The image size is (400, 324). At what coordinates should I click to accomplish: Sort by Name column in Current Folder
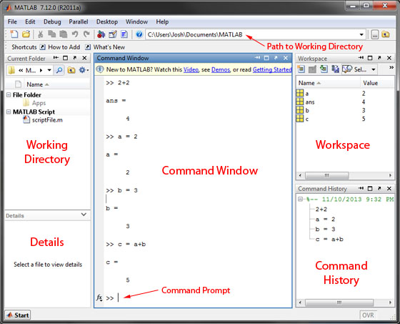(35, 84)
